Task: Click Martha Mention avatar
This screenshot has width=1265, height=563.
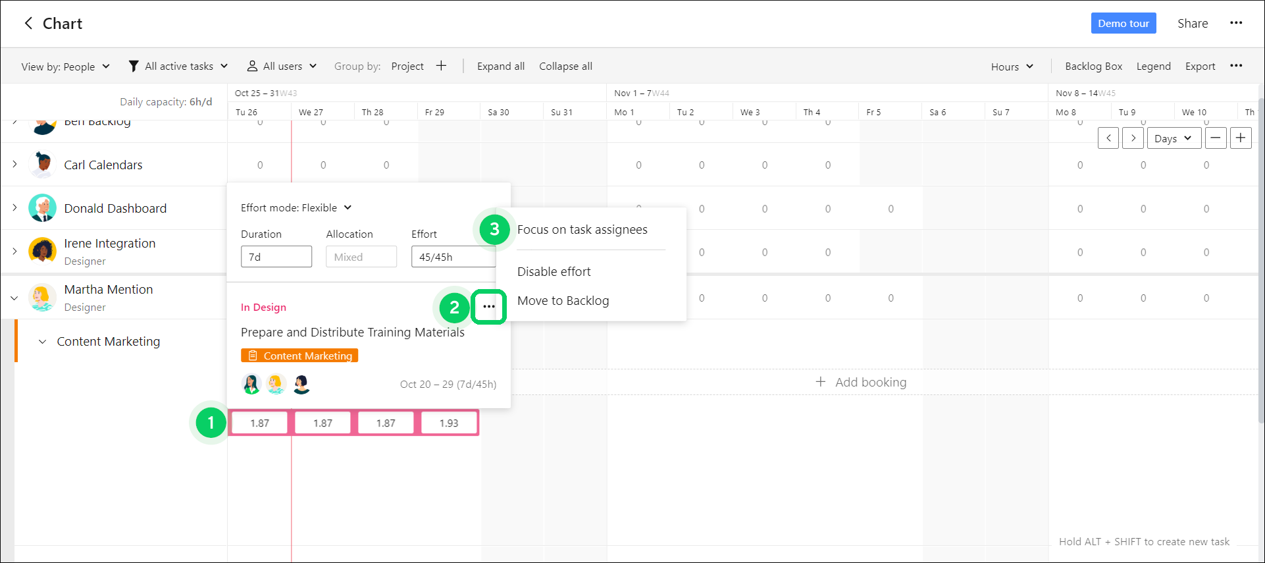Action: coord(43,298)
